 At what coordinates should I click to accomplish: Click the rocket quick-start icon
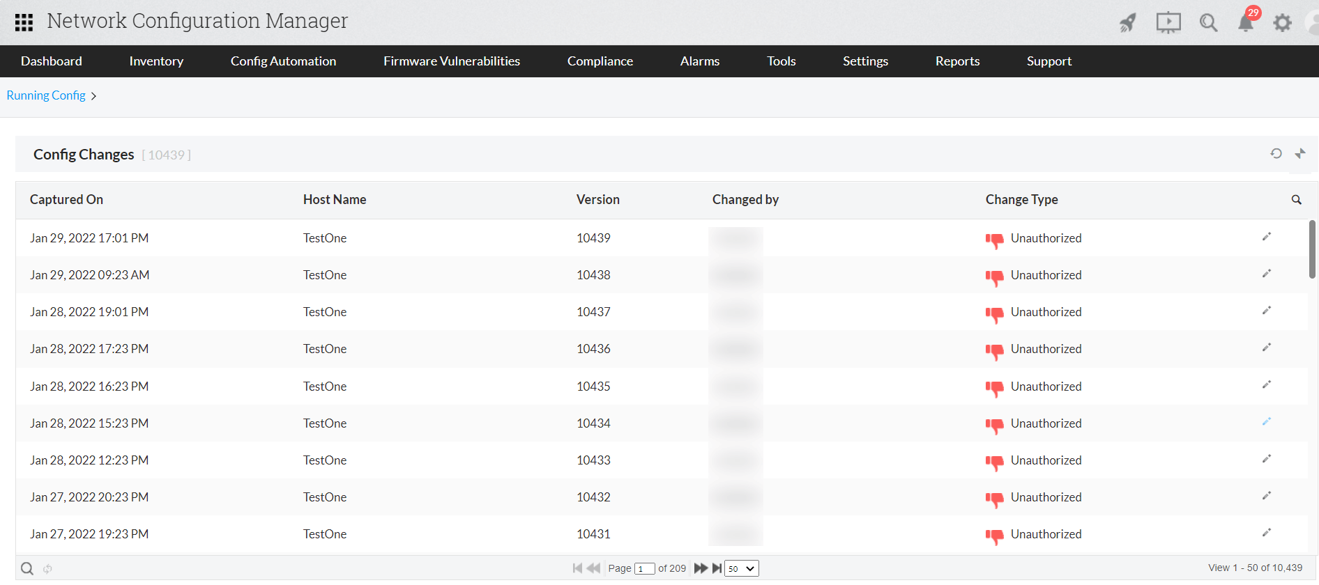pyautogui.click(x=1127, y=23)
